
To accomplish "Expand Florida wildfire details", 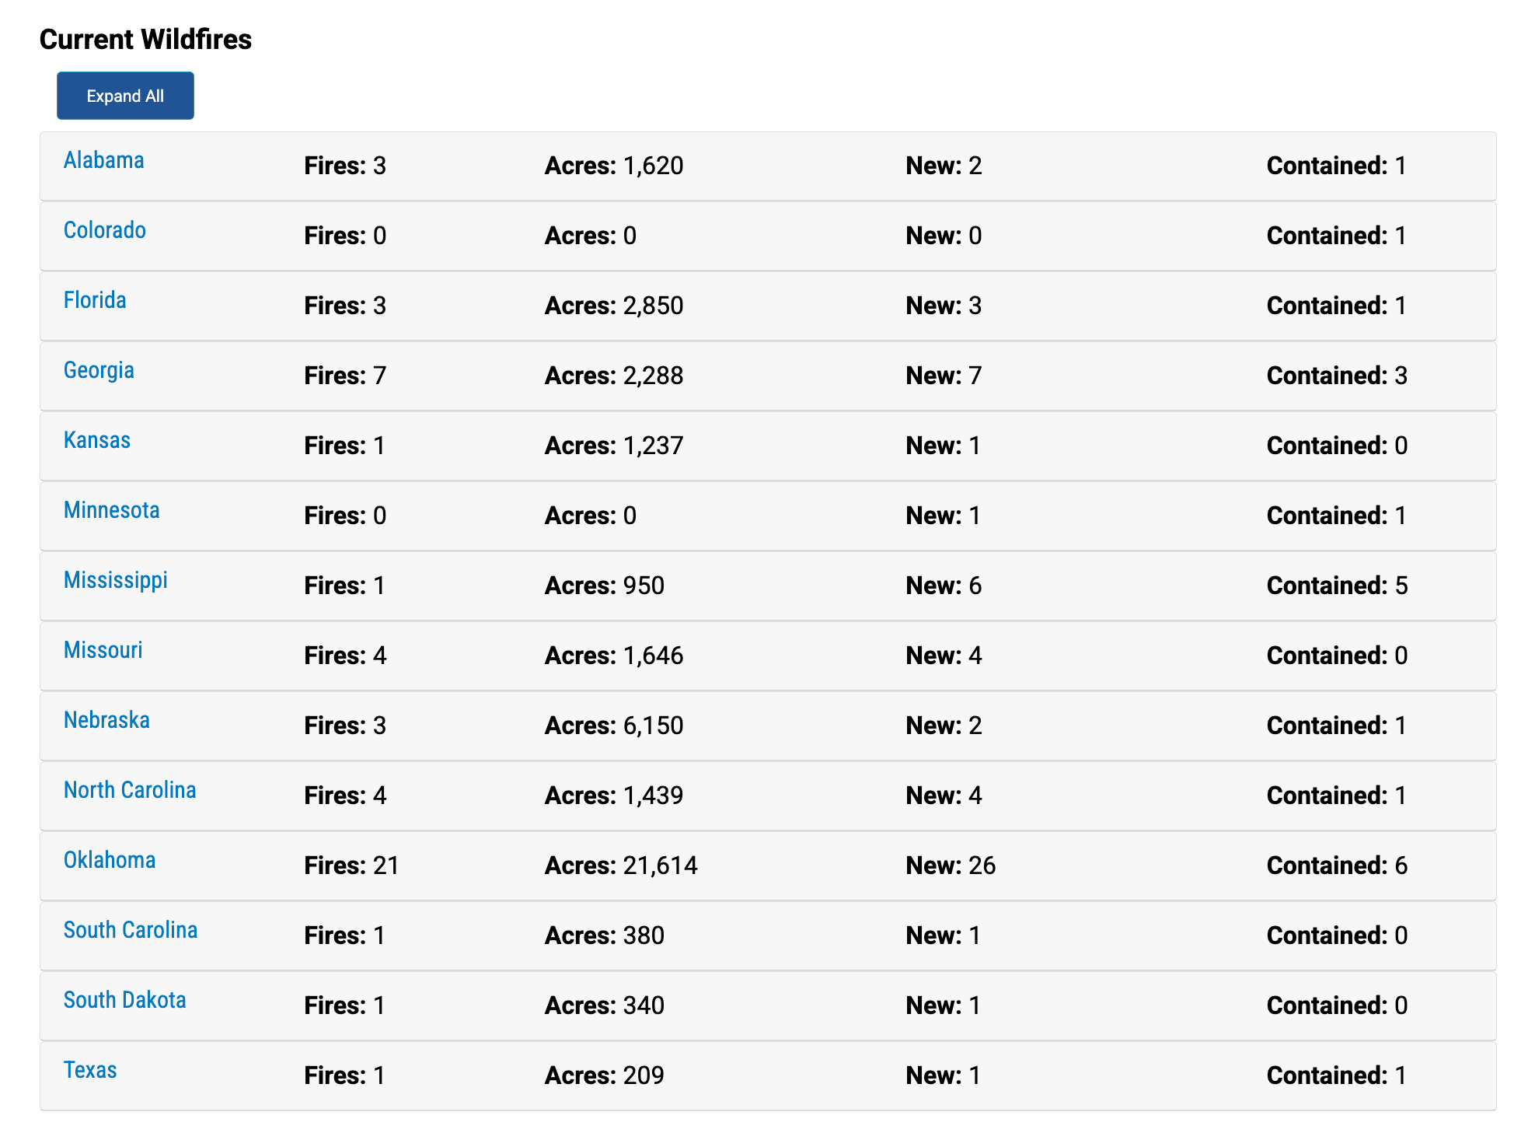I will [x=95, y=300].
